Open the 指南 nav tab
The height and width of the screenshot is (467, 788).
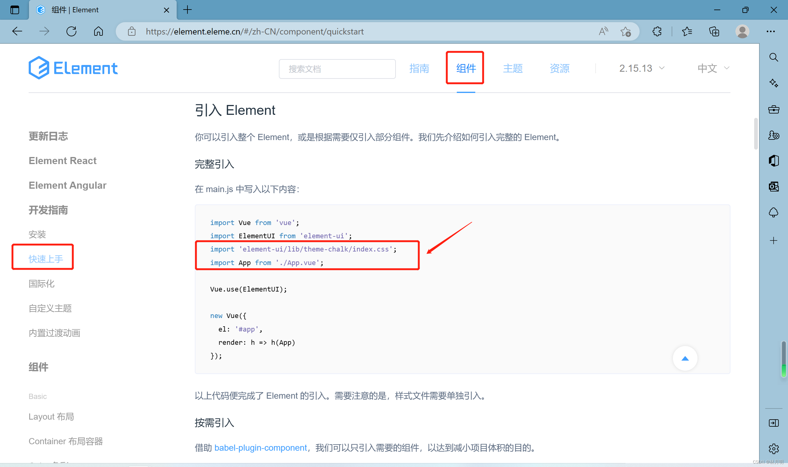pos(419,68)
